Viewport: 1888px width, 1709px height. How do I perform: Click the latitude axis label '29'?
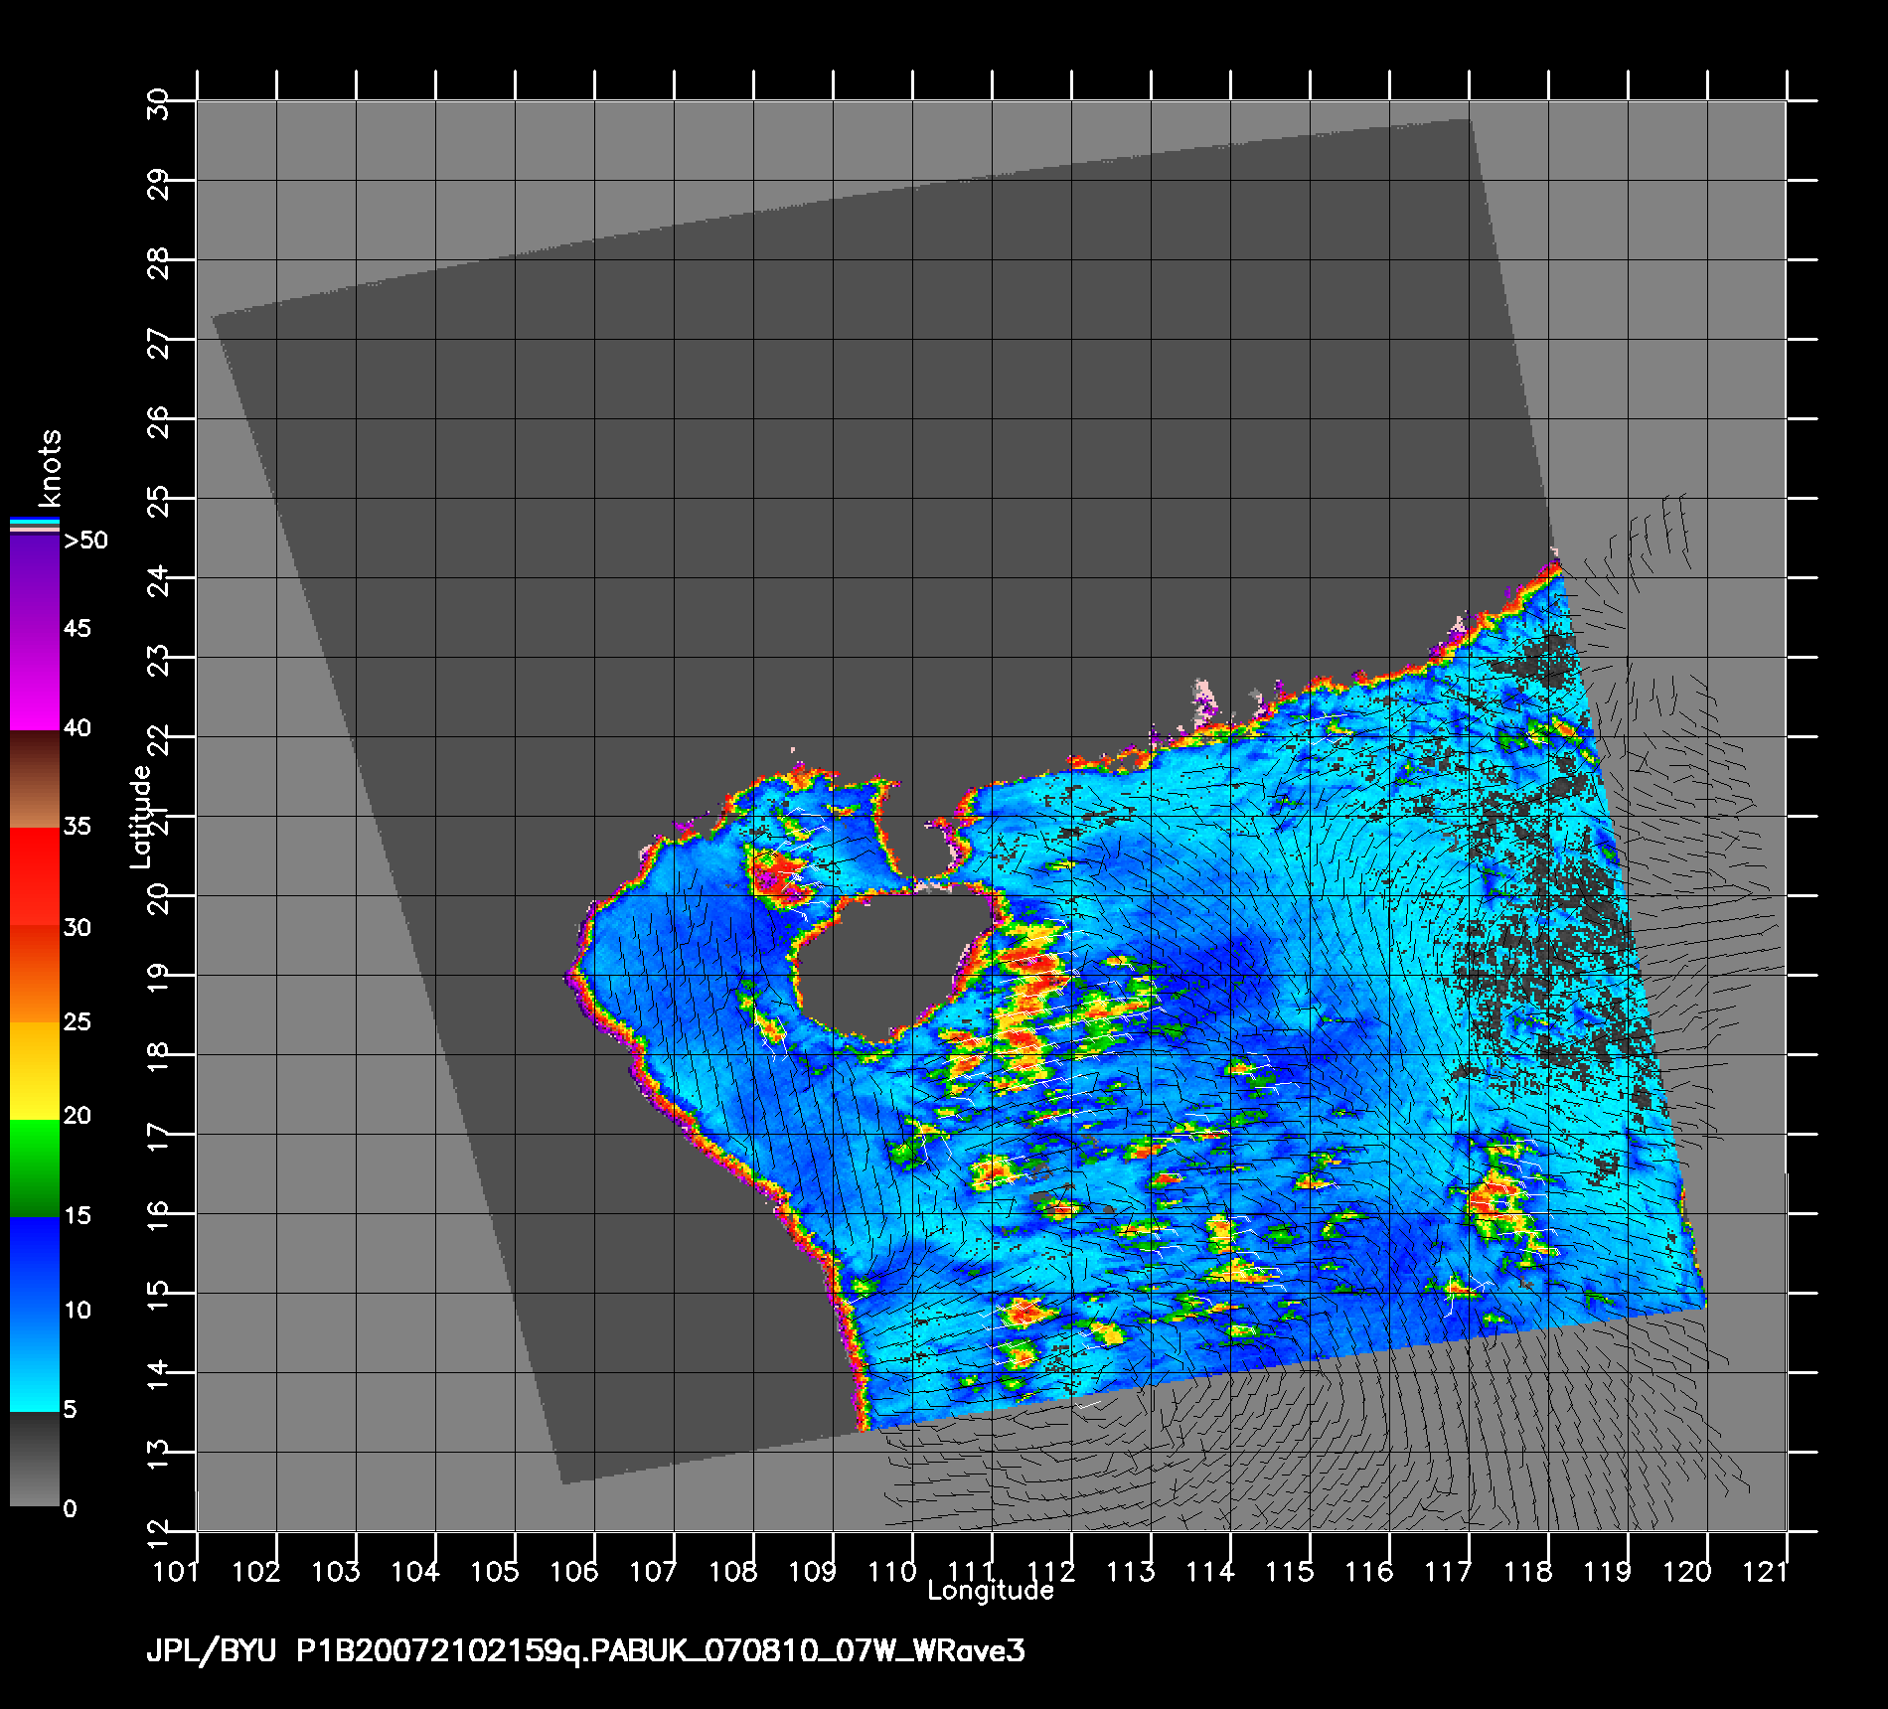pyautogui.click(x=158, y=183)
